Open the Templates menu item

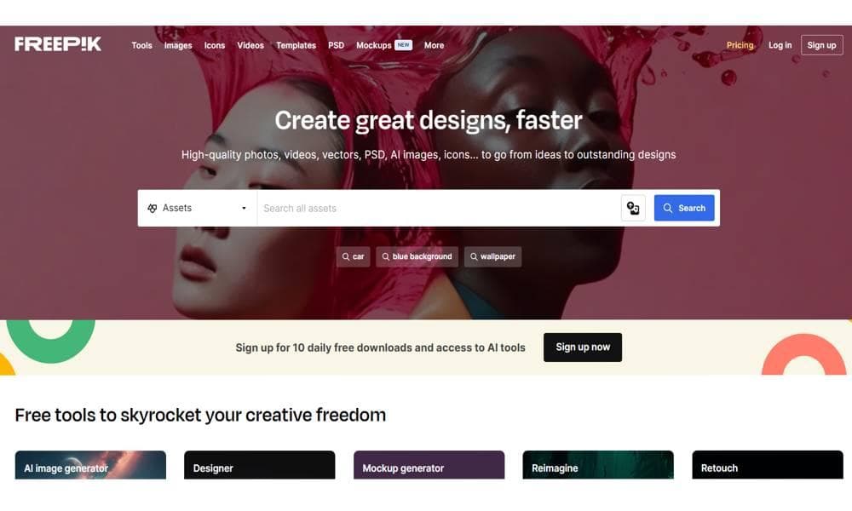(296, 46)
